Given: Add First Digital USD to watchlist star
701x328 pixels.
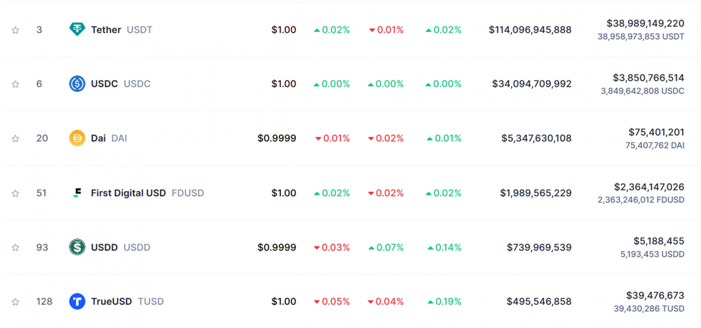Looking at the screenshot, I should [x=15, y=193].
